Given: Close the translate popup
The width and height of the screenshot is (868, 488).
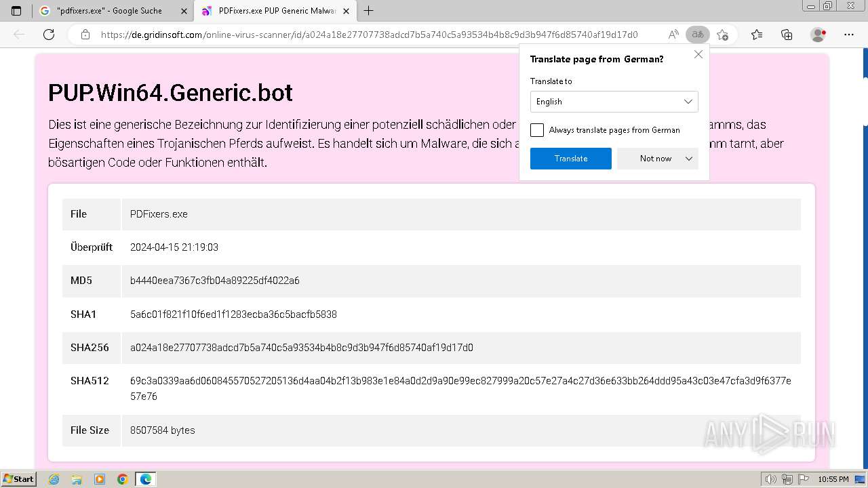Looking at the screenshot, I should [x=698, y=54].
